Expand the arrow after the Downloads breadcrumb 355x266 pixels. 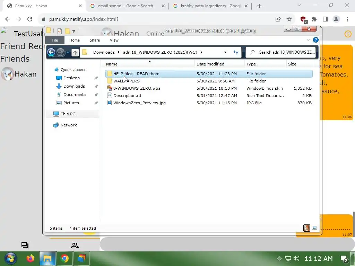[119, 52]
